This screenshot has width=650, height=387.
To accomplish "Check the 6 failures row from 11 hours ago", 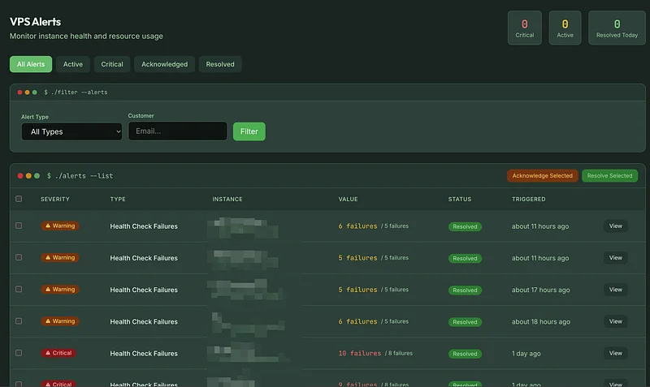I will 19,226.
